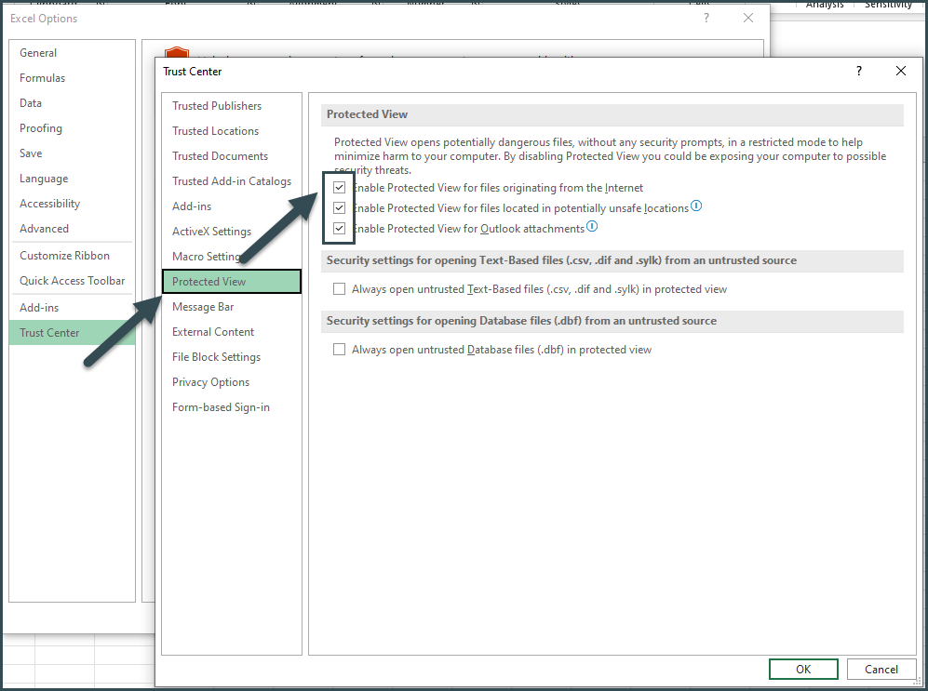928x691 pixels.
Task: Uncheck Protected View for potentially unsafe locations
Action: [339, 207]
